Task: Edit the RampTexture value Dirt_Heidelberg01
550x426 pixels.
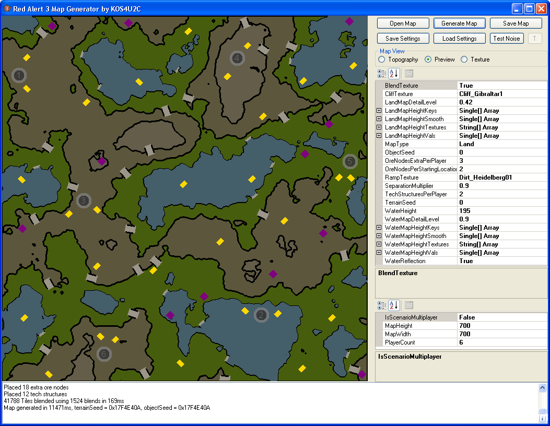Action: click(502, 177)
